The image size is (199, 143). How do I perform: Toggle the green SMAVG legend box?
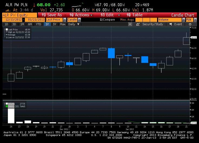point(7,106)
